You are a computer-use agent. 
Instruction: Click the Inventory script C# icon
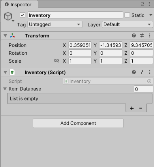tap(12, 72)
